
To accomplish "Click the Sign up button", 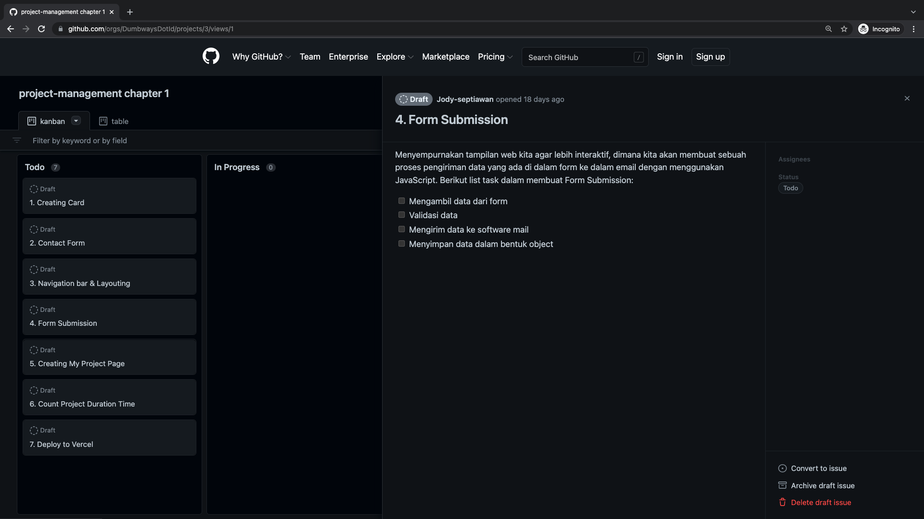I will pos(710,57).
